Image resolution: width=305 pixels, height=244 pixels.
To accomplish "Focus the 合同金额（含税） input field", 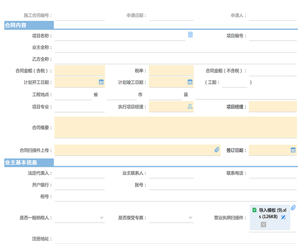I will point(80,71).
